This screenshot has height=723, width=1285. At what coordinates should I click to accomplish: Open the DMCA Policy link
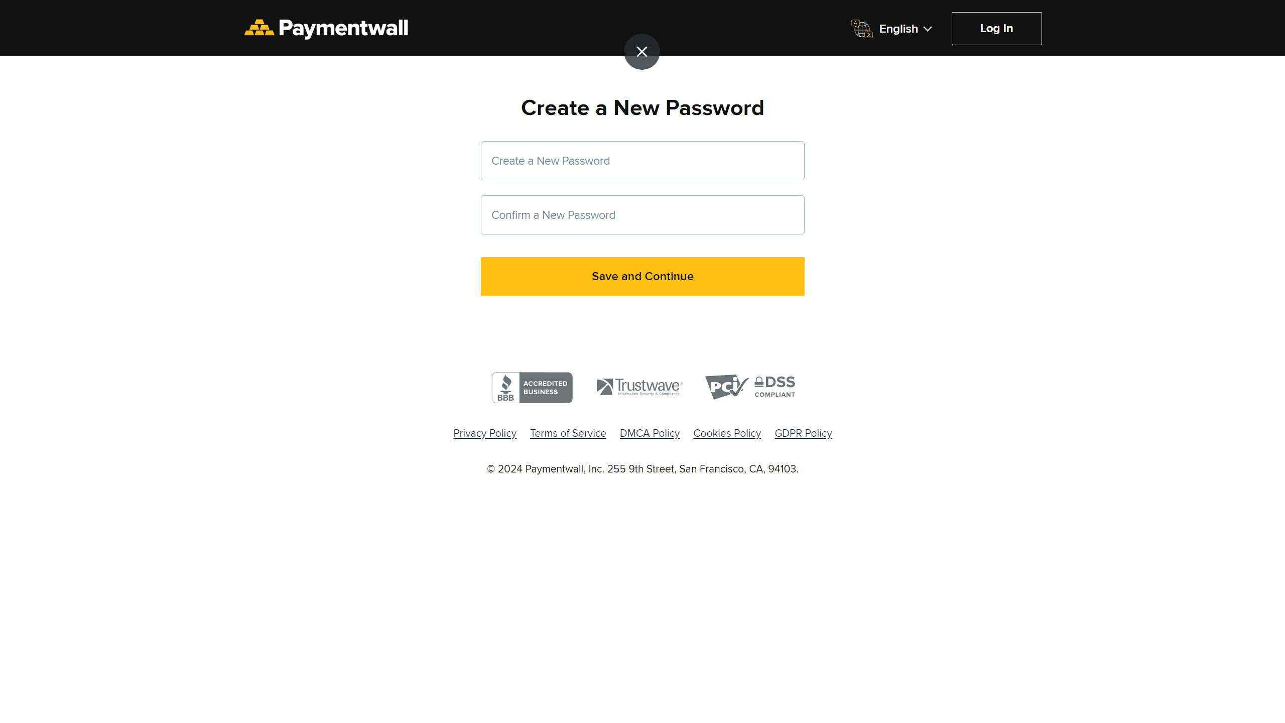[650, 433]
